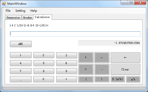Click the minus operator button
Image resolution: width=148 pixels, height=92 pixels.
[x=102, y=69]
